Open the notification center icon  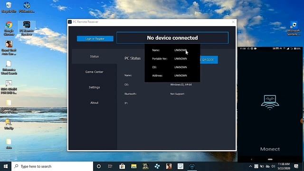pos(296,166)
